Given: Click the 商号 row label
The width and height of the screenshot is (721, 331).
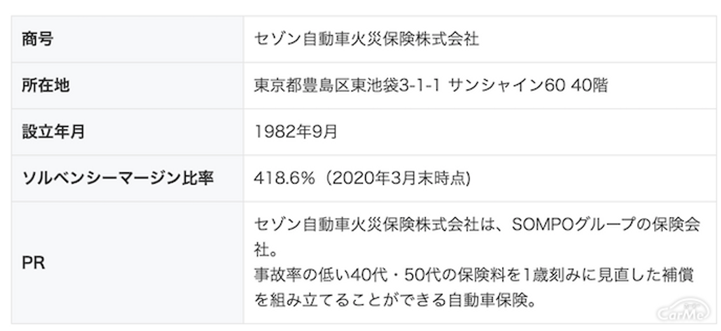Looking at the screenshot, I should (x=37, y=39).
